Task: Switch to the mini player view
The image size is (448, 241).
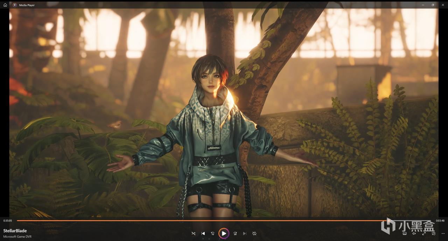Action: 433,233
